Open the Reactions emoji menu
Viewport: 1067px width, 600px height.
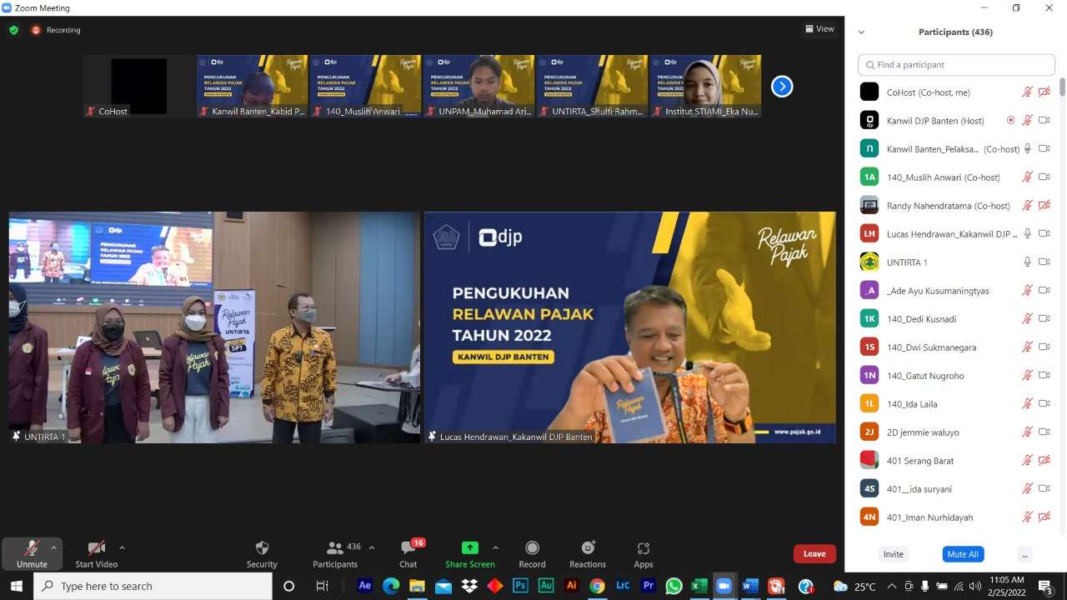point(588,547)
